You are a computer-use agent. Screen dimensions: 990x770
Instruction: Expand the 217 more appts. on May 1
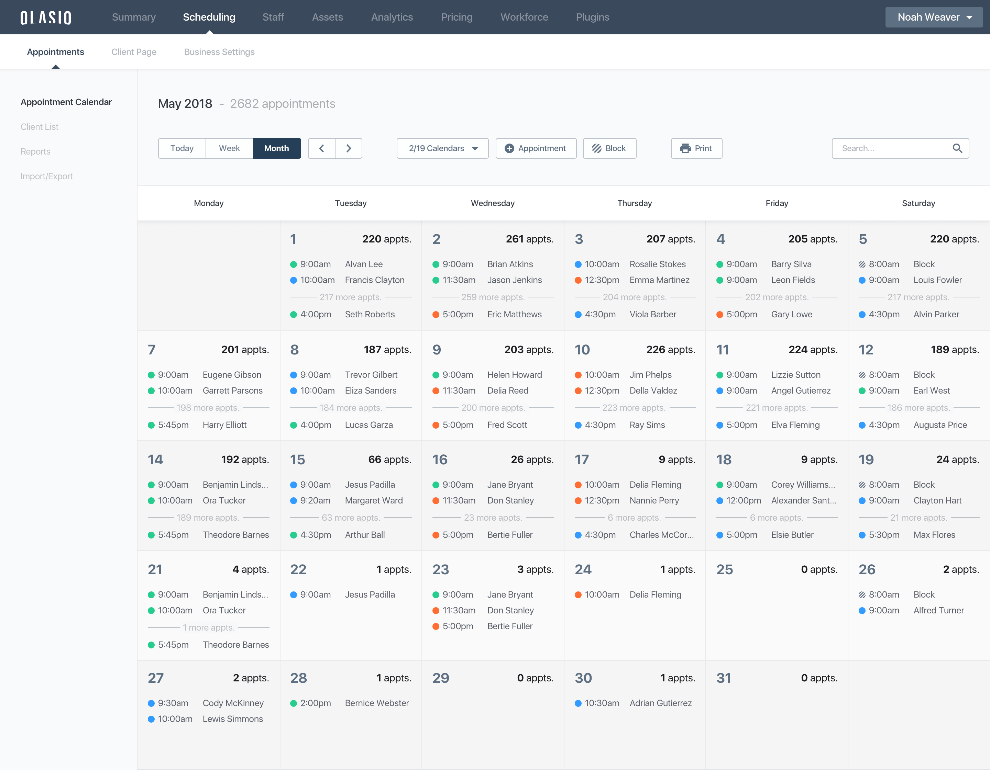pyautogui.click(x=350, y=297)
